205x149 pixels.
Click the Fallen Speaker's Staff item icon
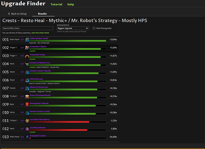[x=27, y=39]
